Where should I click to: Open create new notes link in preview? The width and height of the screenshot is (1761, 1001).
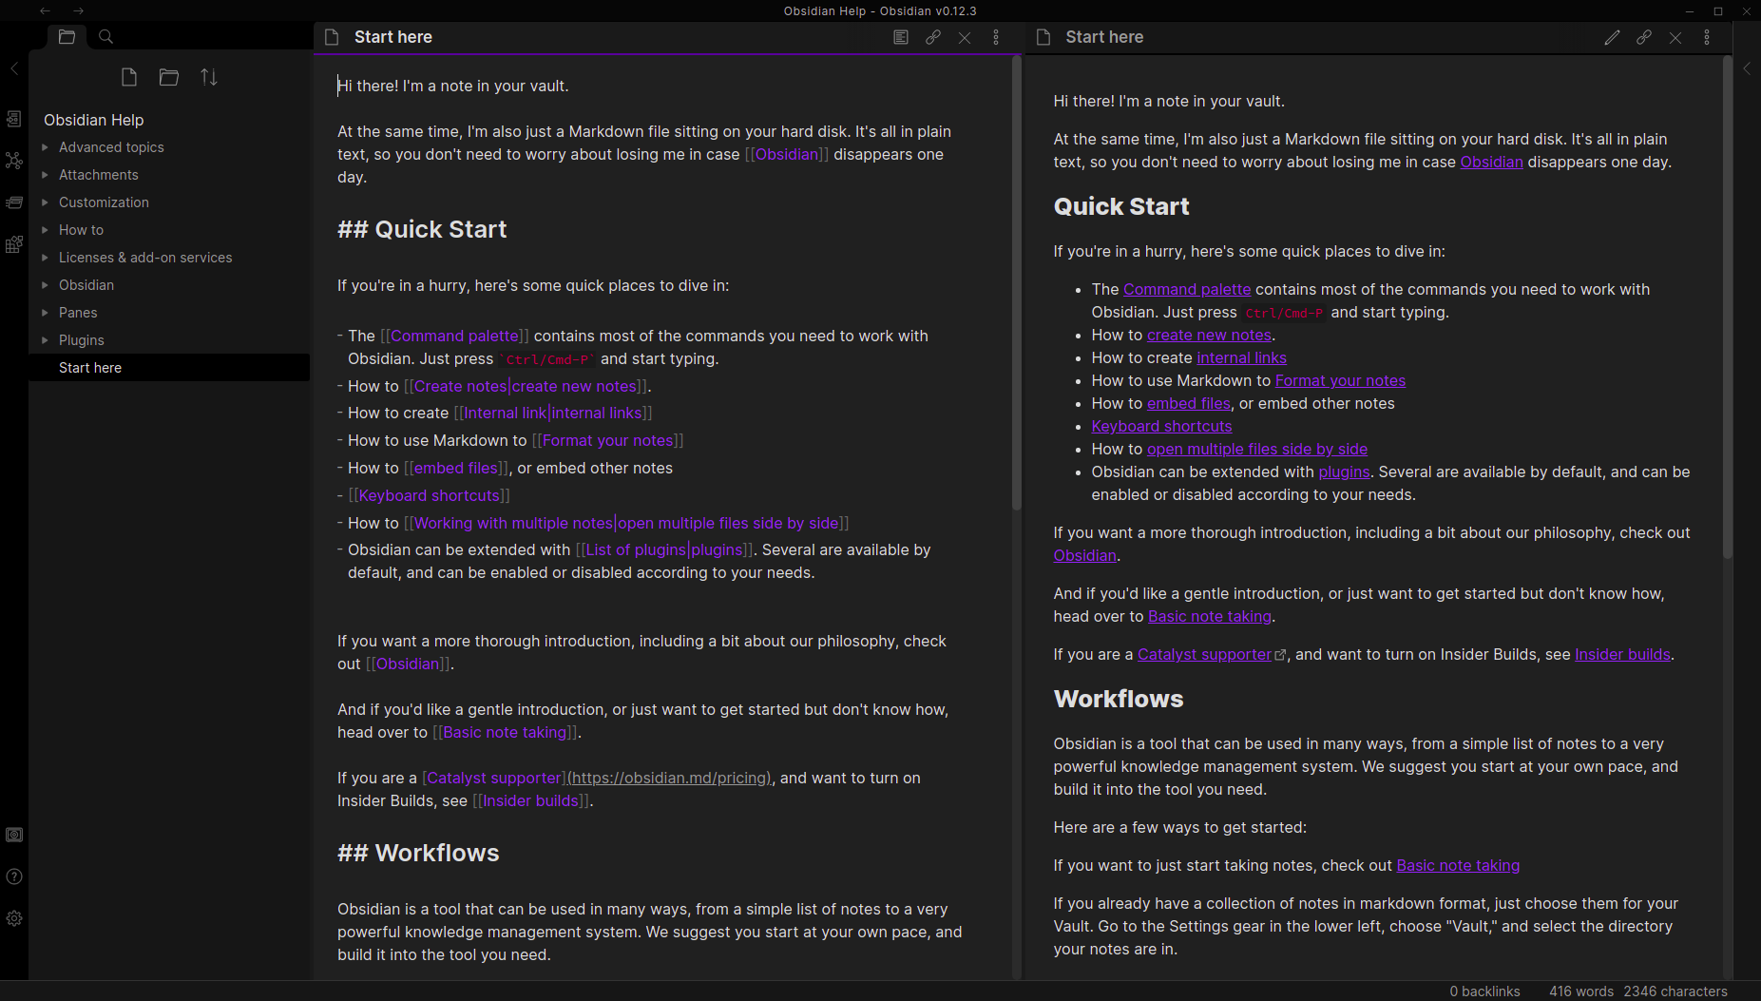pyautogui.click(x=1209, y=335)
